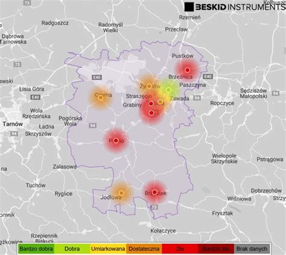
Task: Click the 'Bardzo zła' legend swatch
Action: click(216, 249)
